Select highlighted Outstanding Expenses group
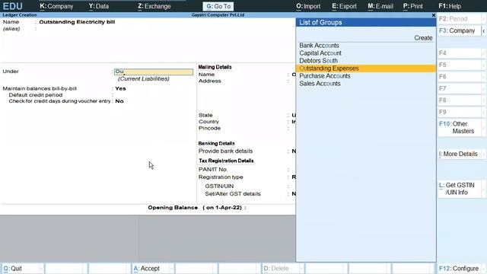 (365, 68)
